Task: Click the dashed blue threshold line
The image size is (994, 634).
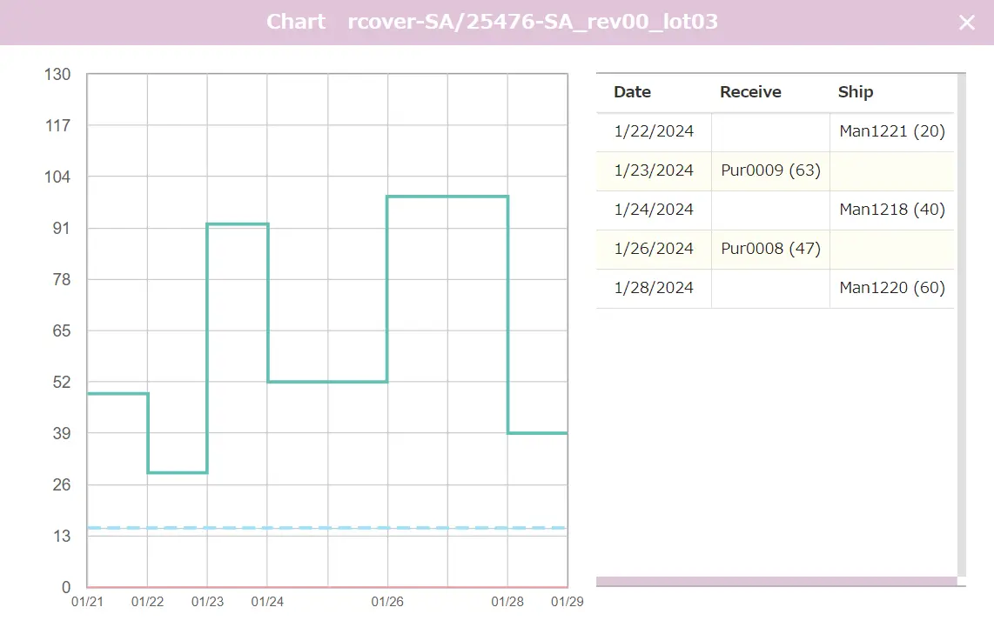Action: 327,528
